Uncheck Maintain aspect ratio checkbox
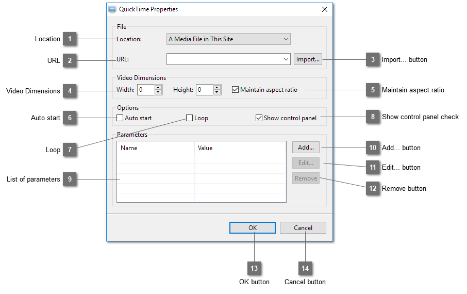The height and width of the screenshot is (294, 467). coord(235,89)
